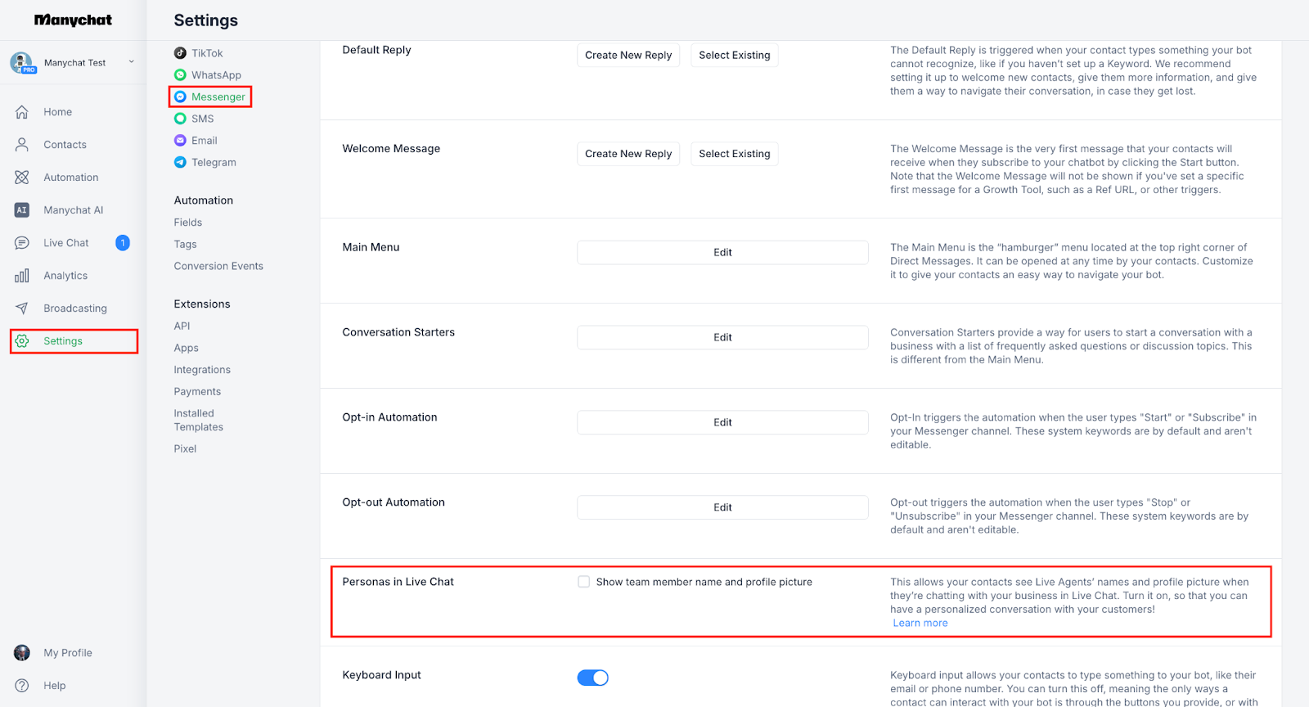Open Analytics bar chart icon

tap(22, 276)
